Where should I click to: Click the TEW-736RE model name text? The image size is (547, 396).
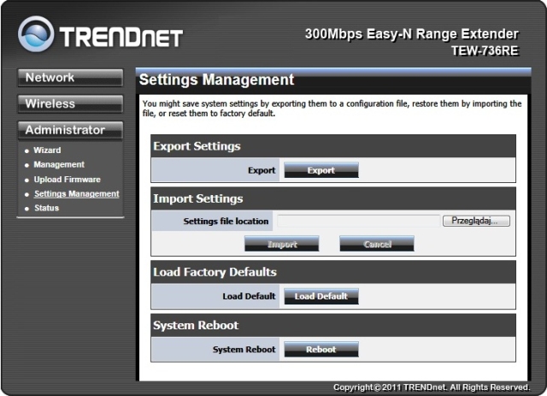point(485,50)
